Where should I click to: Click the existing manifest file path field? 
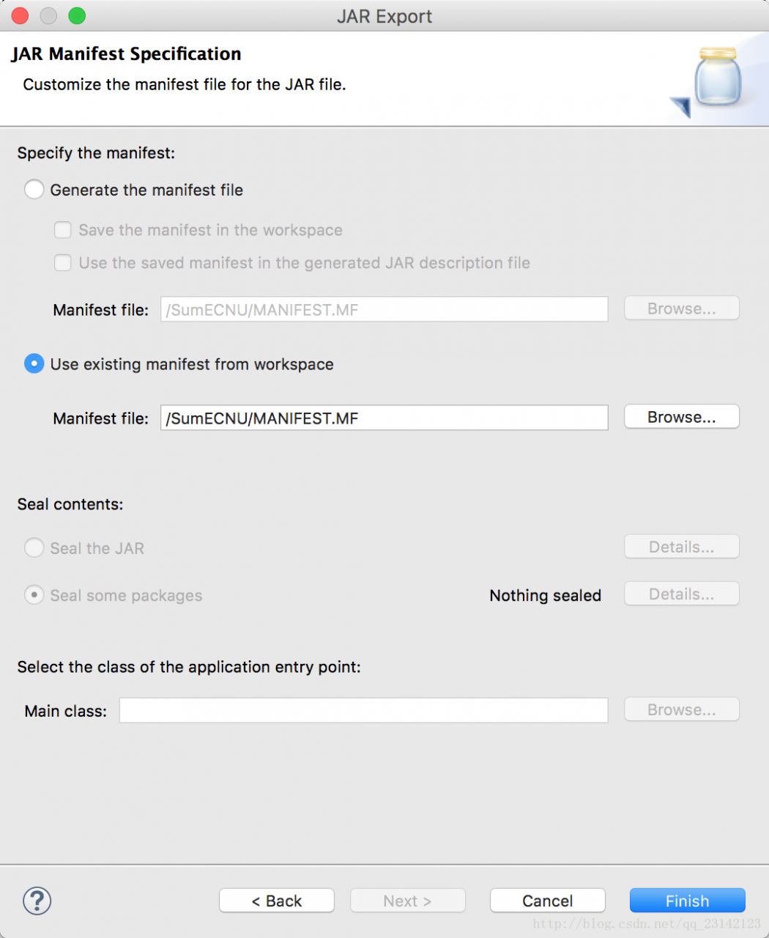384,418
